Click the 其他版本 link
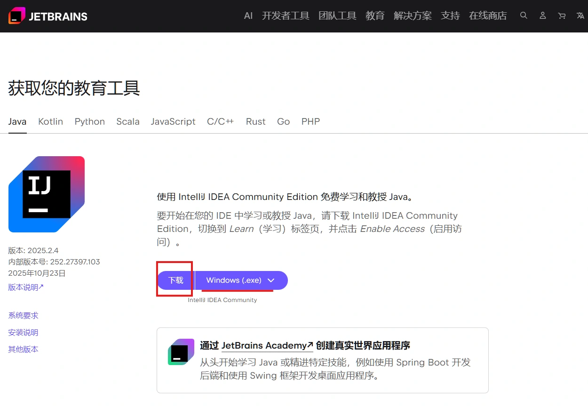 point(23,349)
